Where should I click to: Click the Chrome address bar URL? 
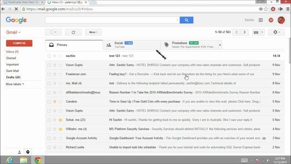[x=60, y=9]
